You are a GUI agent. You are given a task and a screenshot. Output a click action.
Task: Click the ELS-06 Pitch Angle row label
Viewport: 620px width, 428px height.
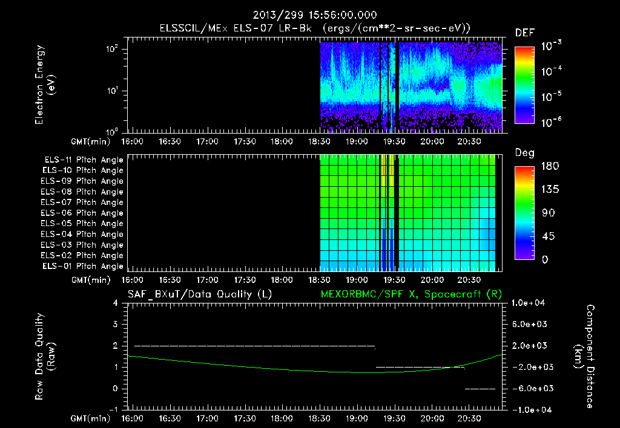(x=82, y=213)
